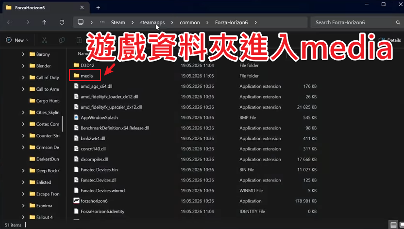The height and width of the screenshot is (229, 404).
Task: Refresh the ForzaHorizon6 folder view
Action: [x=62, y=22]
